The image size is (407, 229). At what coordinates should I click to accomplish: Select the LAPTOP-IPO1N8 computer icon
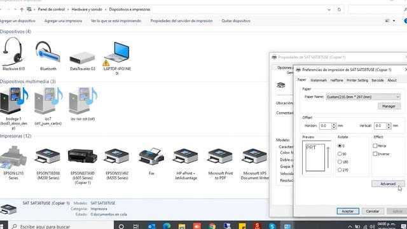117,58
